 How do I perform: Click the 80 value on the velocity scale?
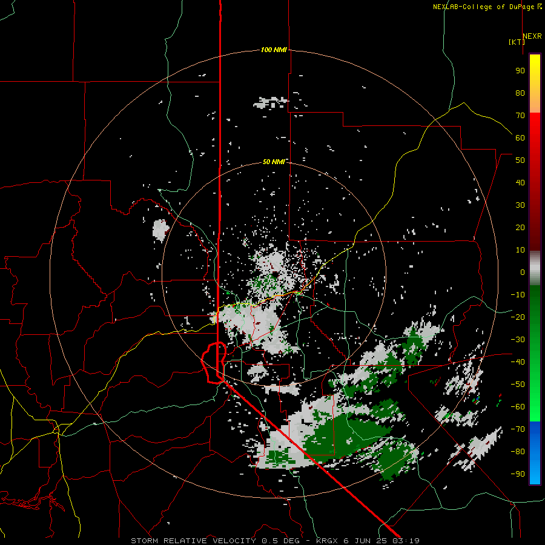[520, 93]
